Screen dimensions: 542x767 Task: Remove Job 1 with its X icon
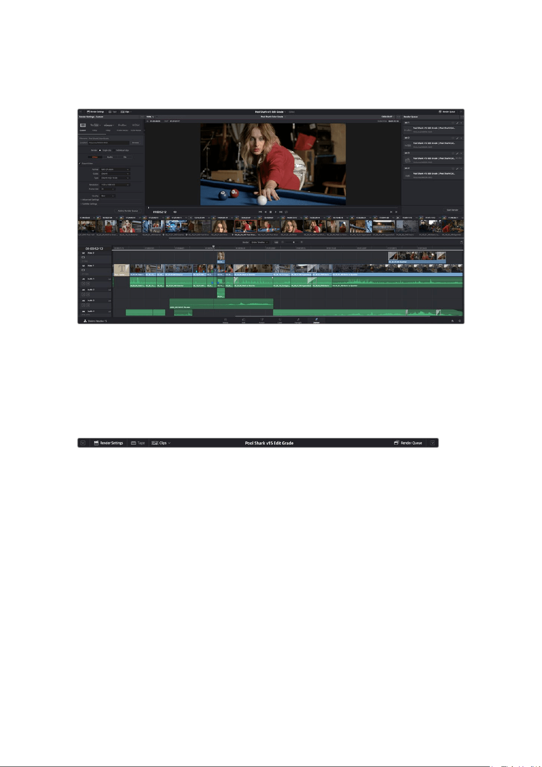coord(461,123)
